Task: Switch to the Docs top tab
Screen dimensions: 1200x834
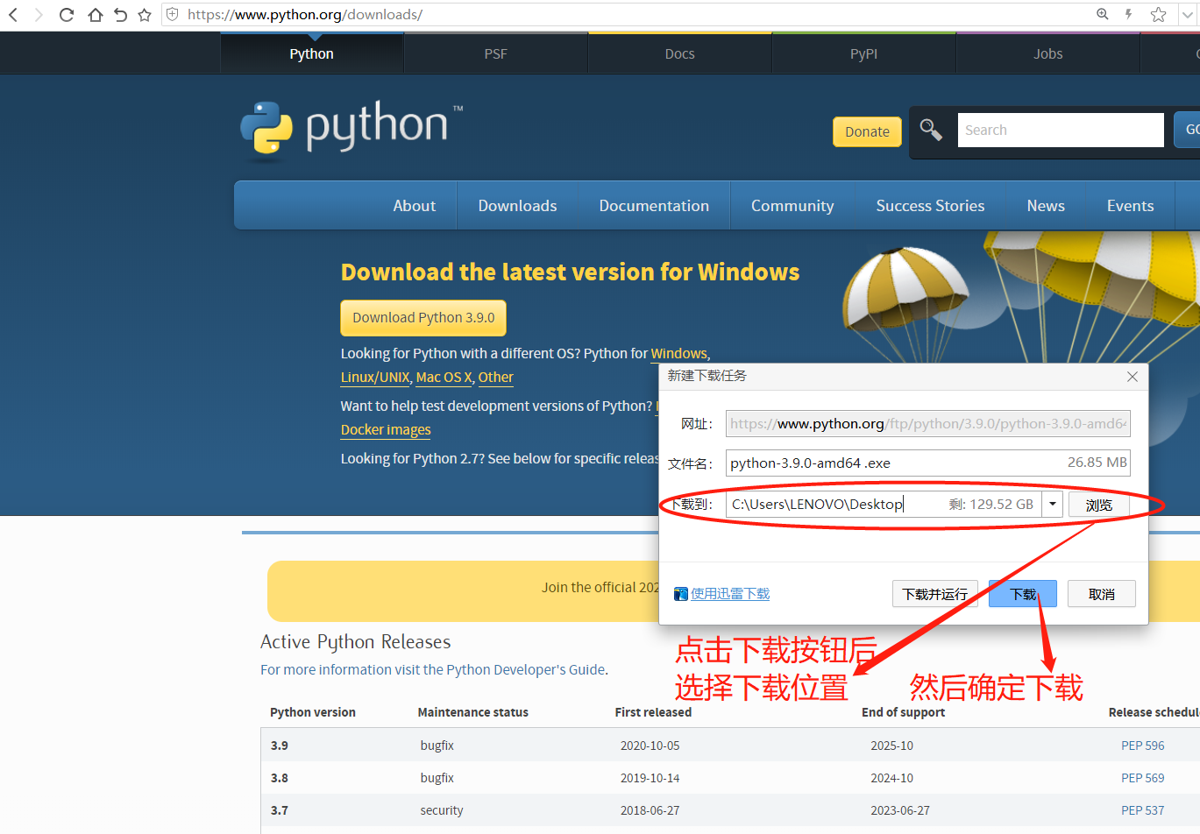Action: click(x=680, y=53)
